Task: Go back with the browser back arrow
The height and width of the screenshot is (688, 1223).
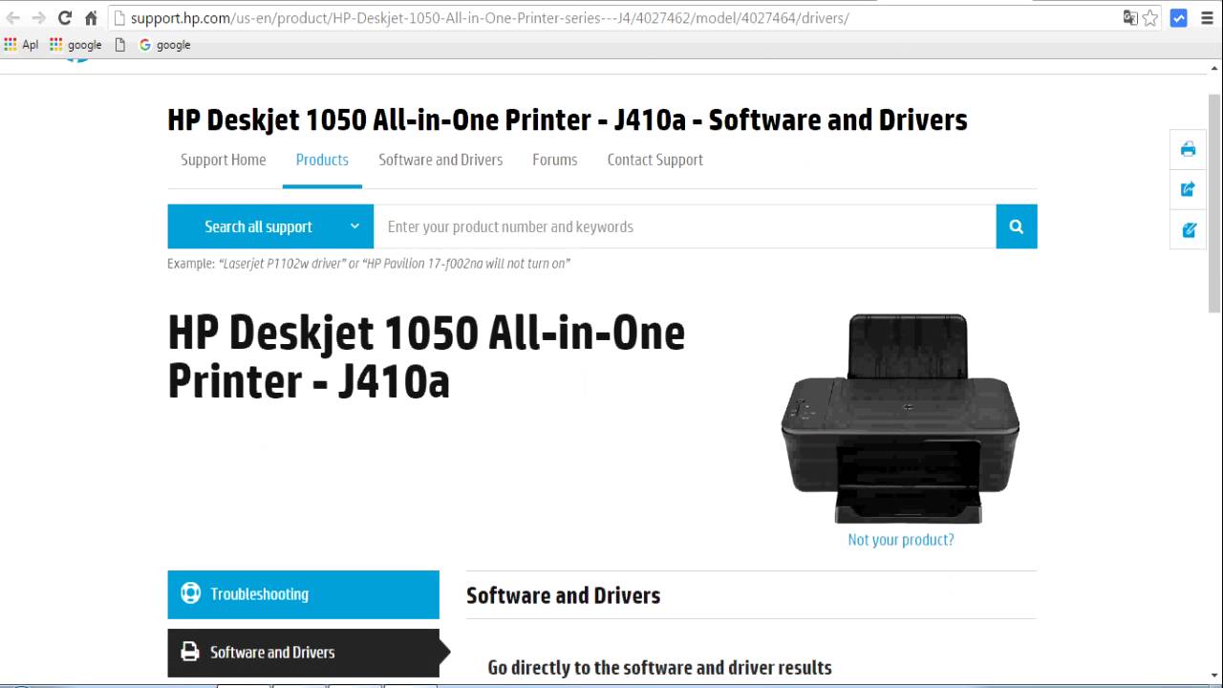Action: (12, 18)
